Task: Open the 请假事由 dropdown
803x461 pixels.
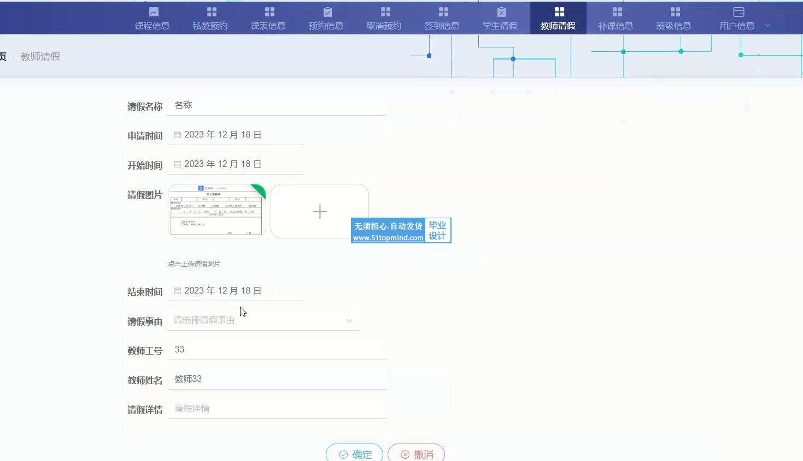Action: click(x=263, y=320)
